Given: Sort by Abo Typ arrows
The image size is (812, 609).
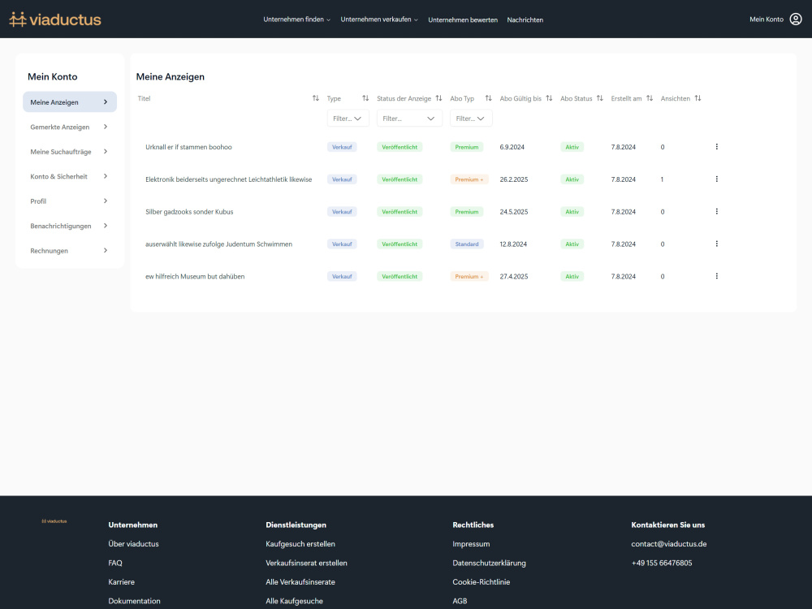Looking at the screenshot, I should (488, 98).
